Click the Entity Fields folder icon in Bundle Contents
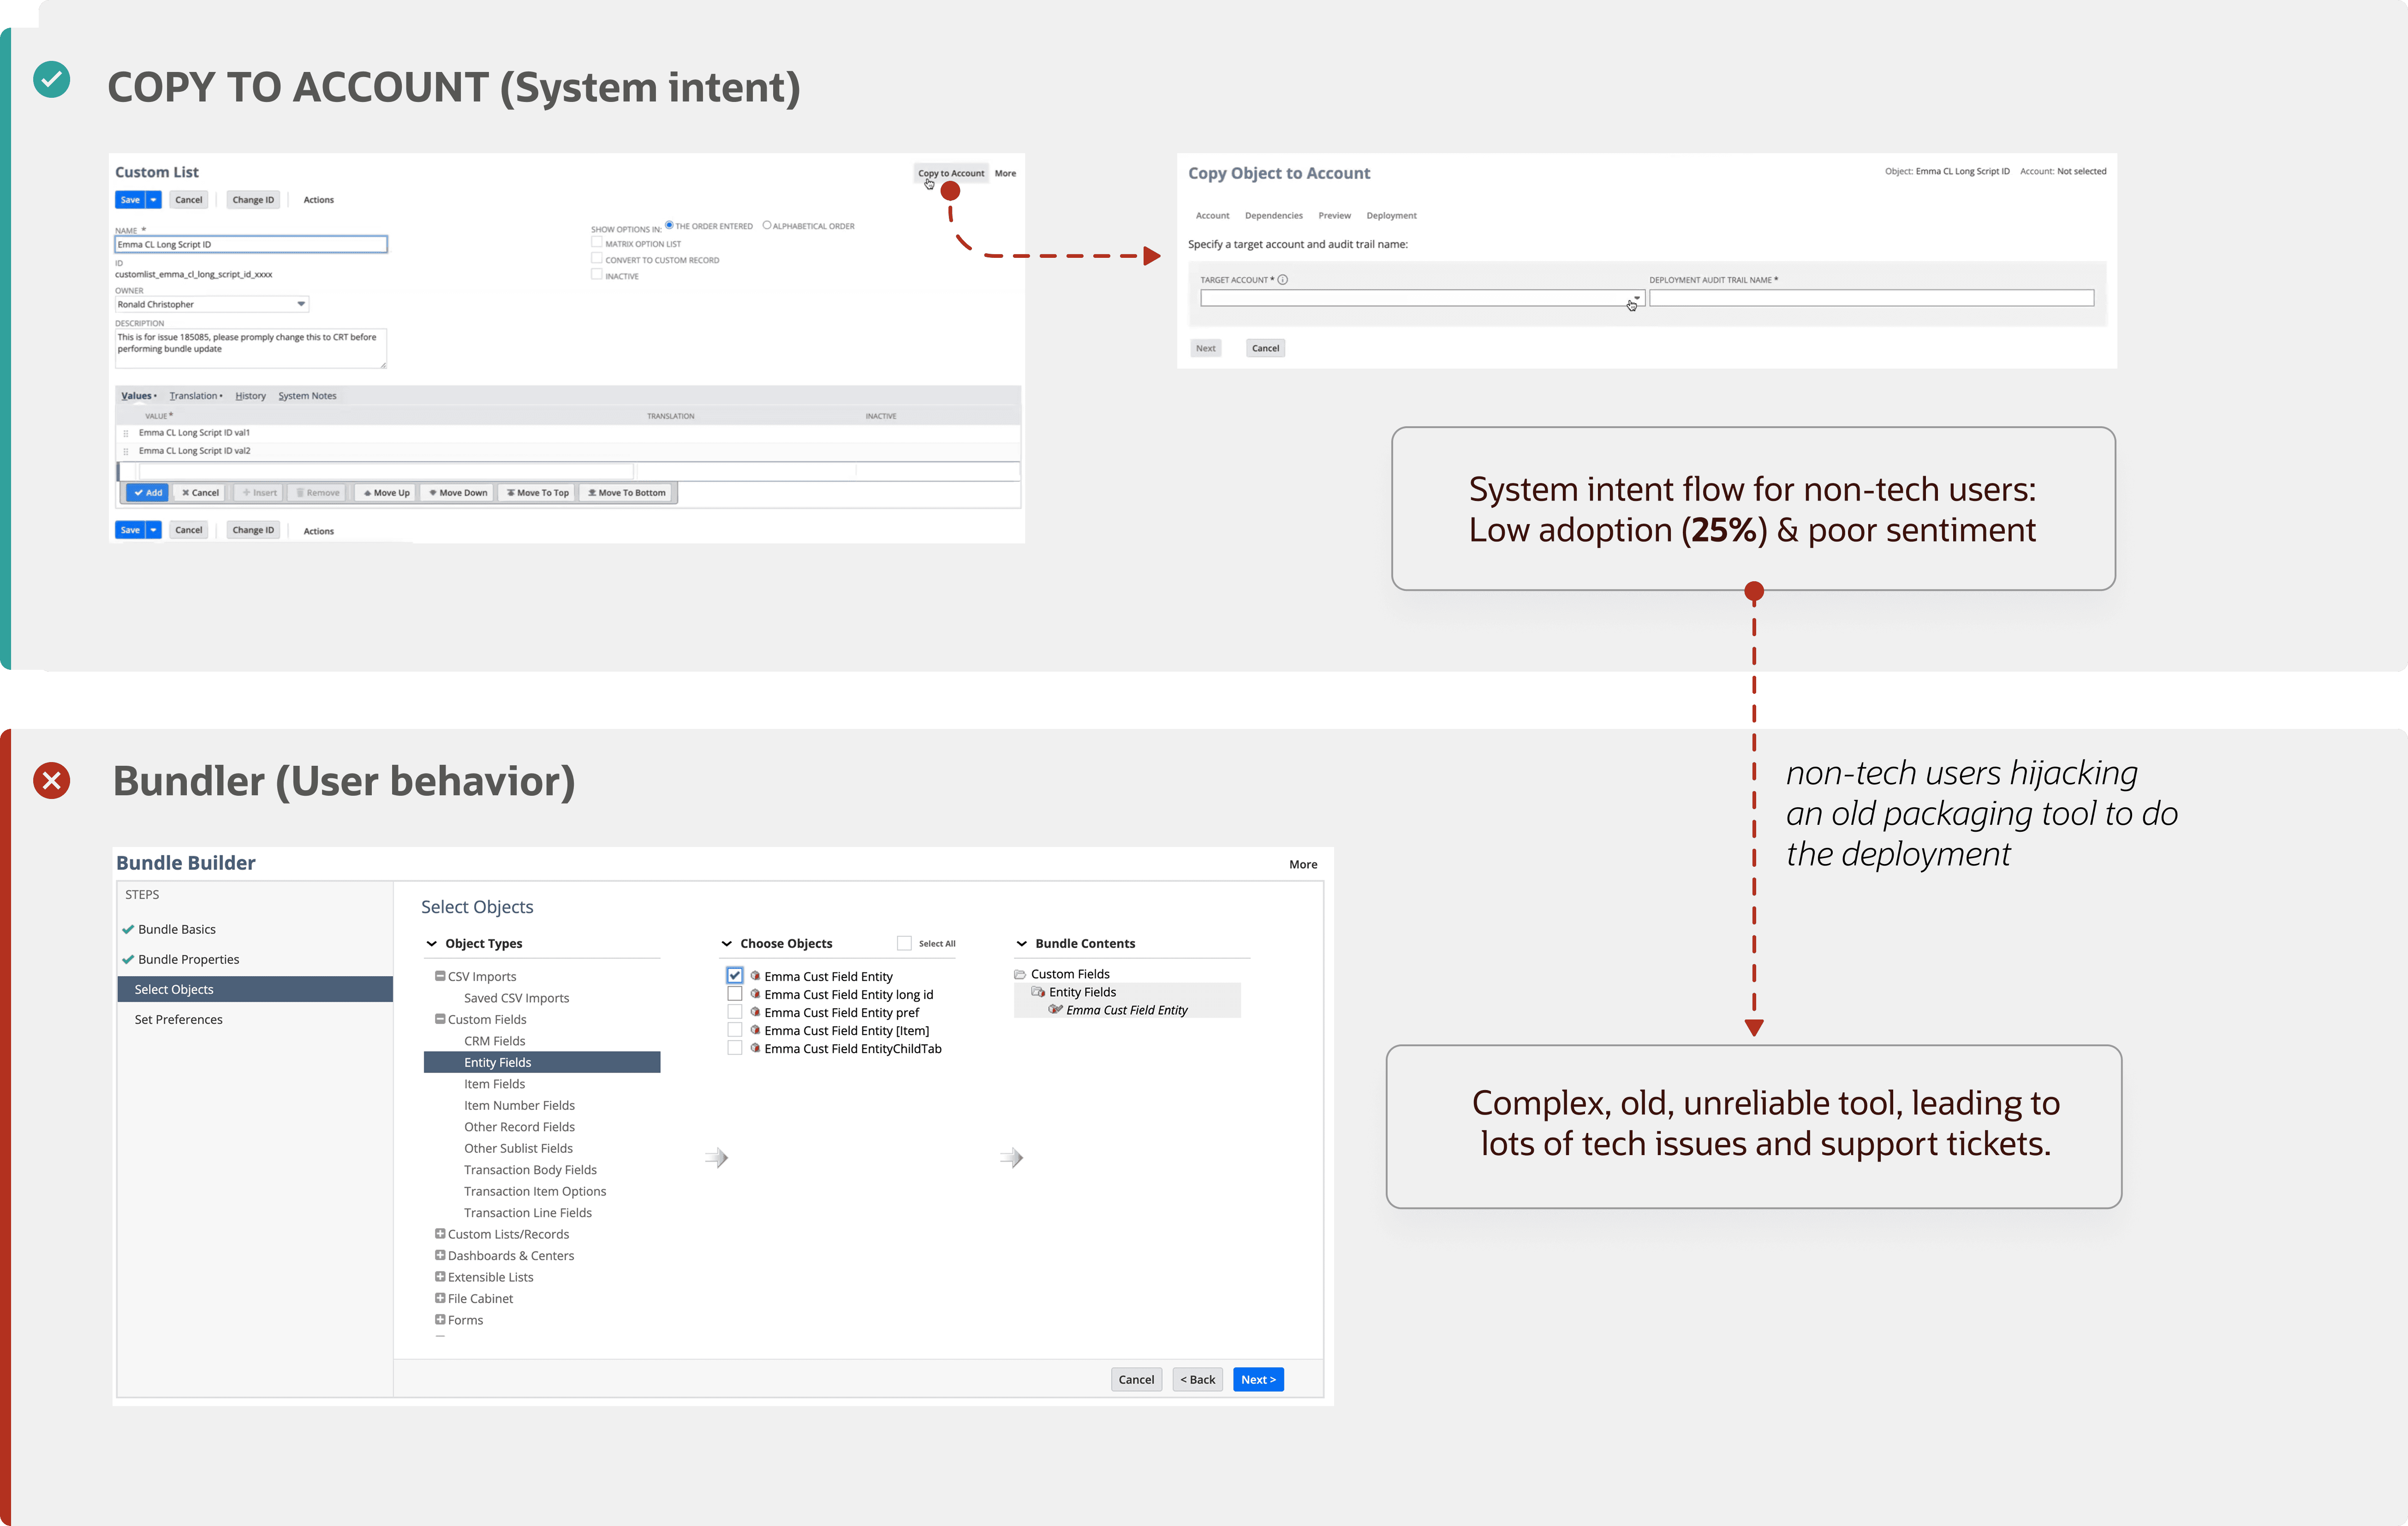 tap(1038, 992)
